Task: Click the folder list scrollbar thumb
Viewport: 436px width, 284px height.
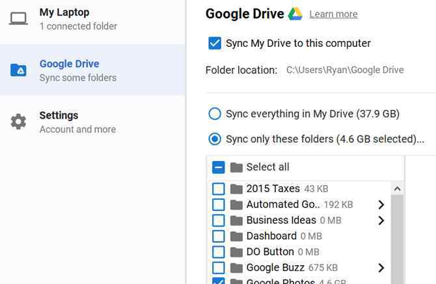Action: tap(398, 240)
